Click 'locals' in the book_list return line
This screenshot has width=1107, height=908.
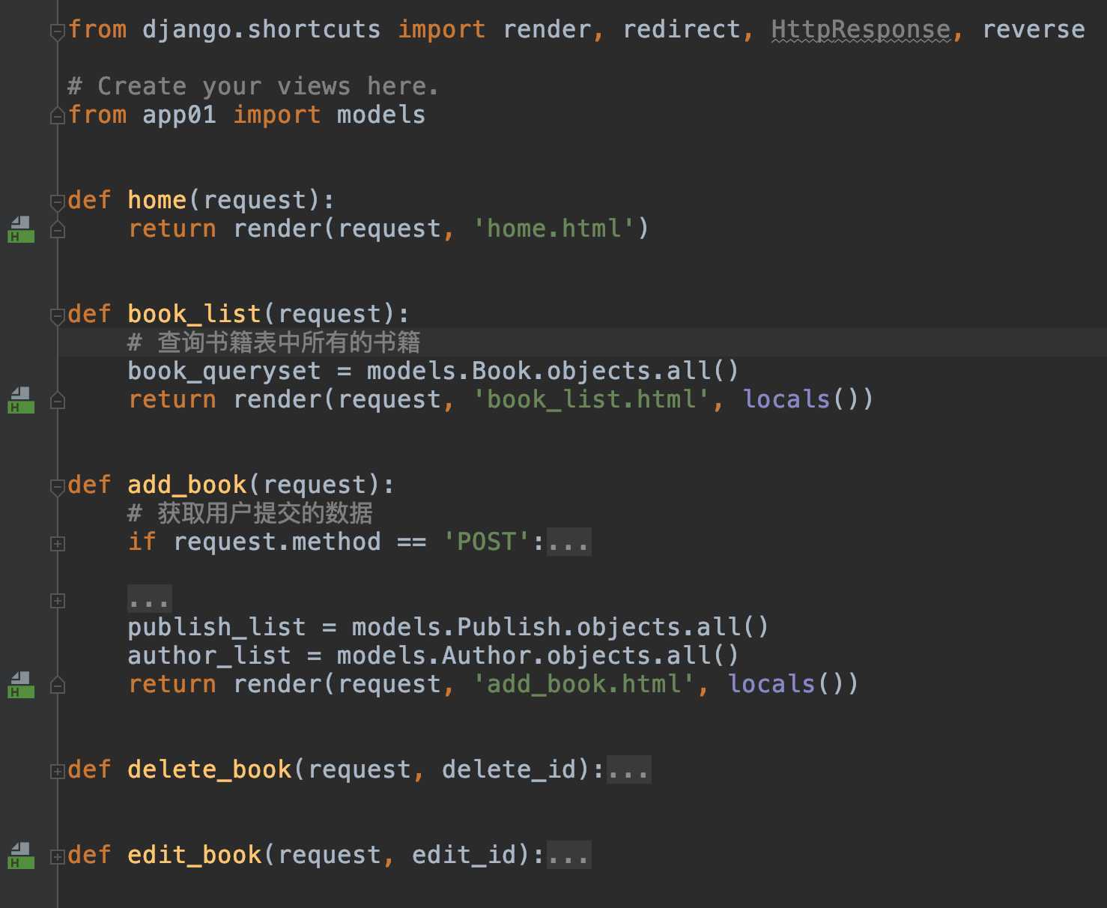tap(786, 399)
